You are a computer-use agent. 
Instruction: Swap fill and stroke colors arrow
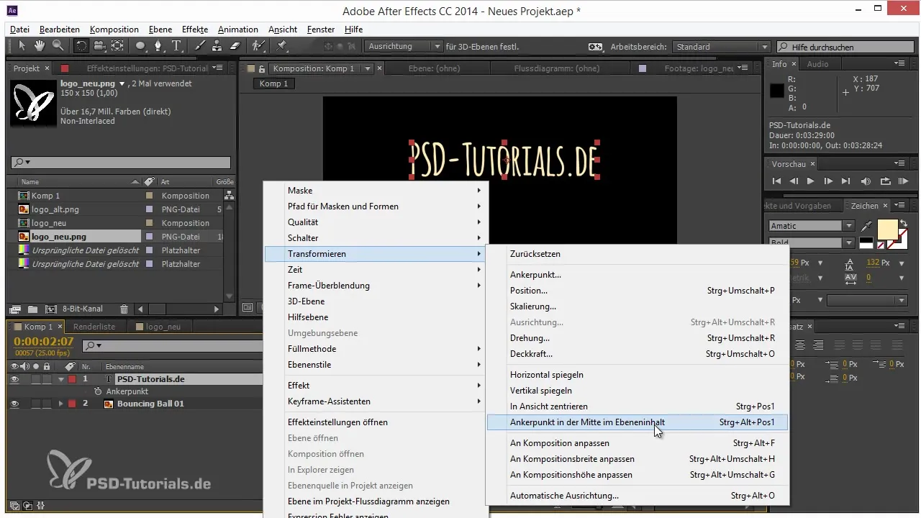(x=903, y=223)
